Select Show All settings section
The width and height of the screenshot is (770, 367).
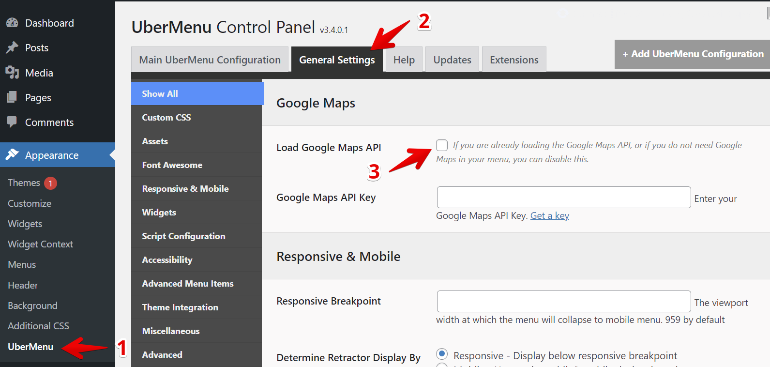(x=197, y=93)
